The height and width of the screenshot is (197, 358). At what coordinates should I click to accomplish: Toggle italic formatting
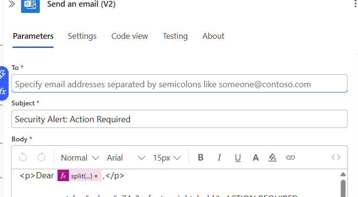[x=219, y=158]
